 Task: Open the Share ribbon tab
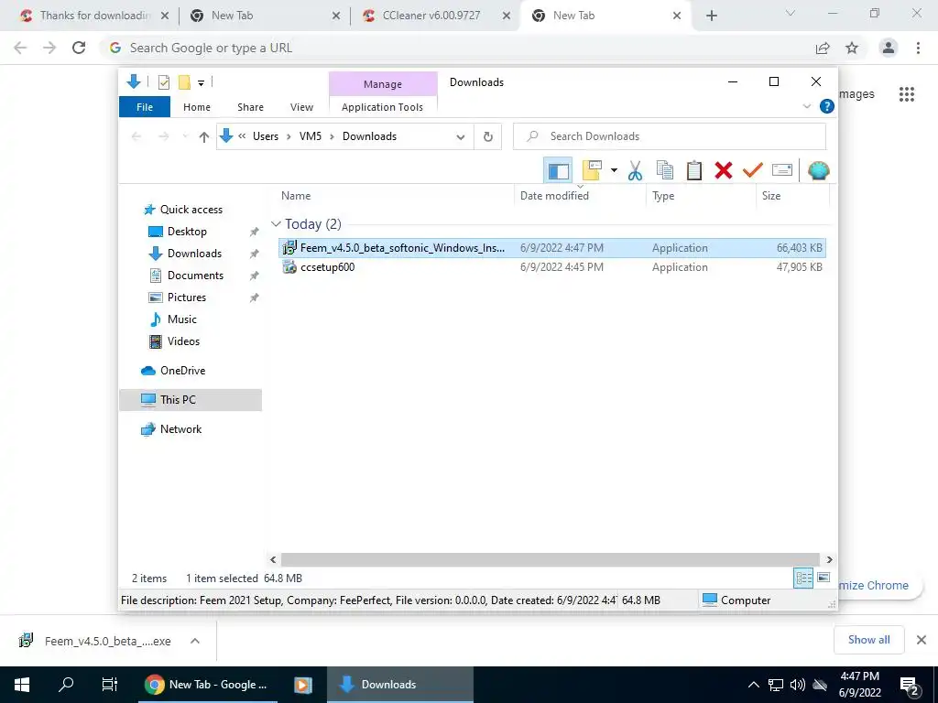(x=250, y=107)
